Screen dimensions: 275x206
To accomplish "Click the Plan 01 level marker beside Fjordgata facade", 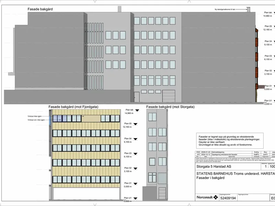I will 135,184.
